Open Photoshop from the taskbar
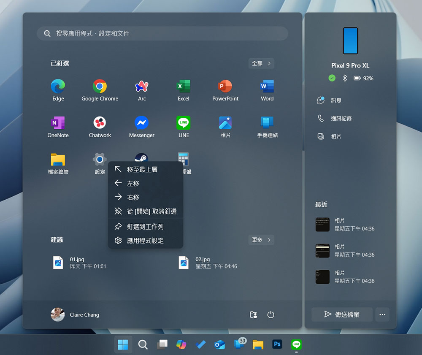Viewport: 422px width, 355px height. [277, 344]
